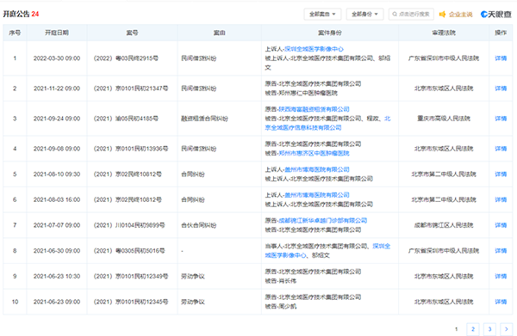
Task: Open 详情 for row 1 dated 2022-03-30
Action: (x=501, y=58)
